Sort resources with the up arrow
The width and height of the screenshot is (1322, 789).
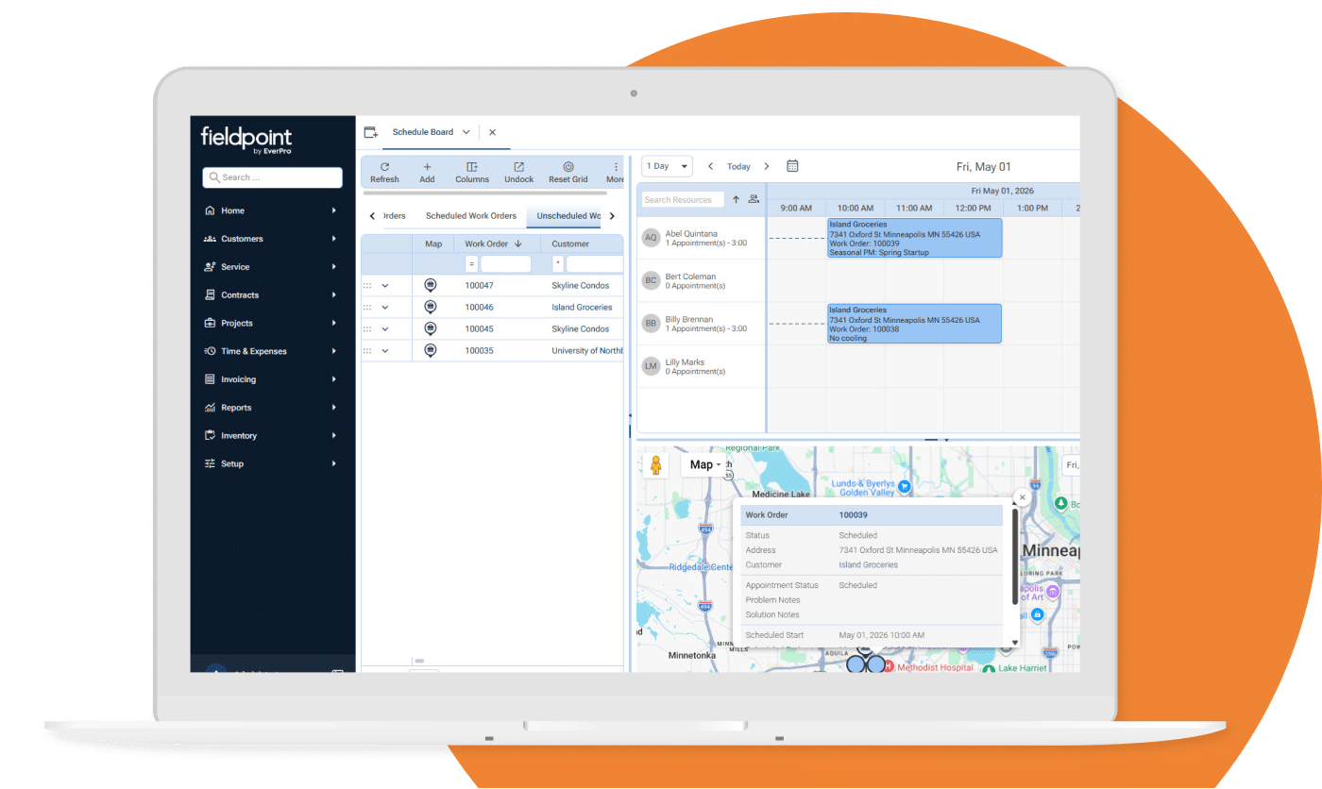(x=736, y=199)
